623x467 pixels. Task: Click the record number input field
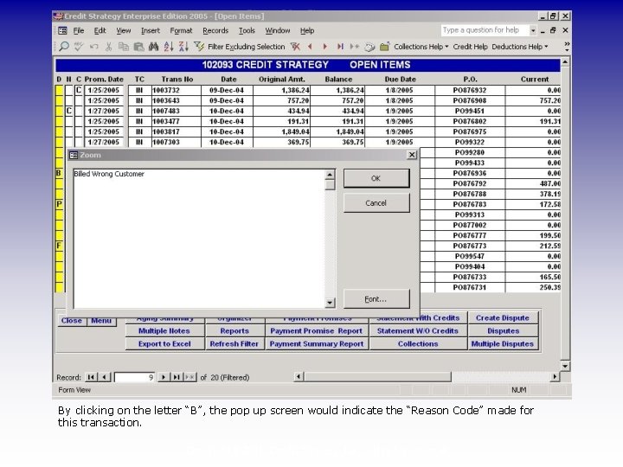pos(134,377)
